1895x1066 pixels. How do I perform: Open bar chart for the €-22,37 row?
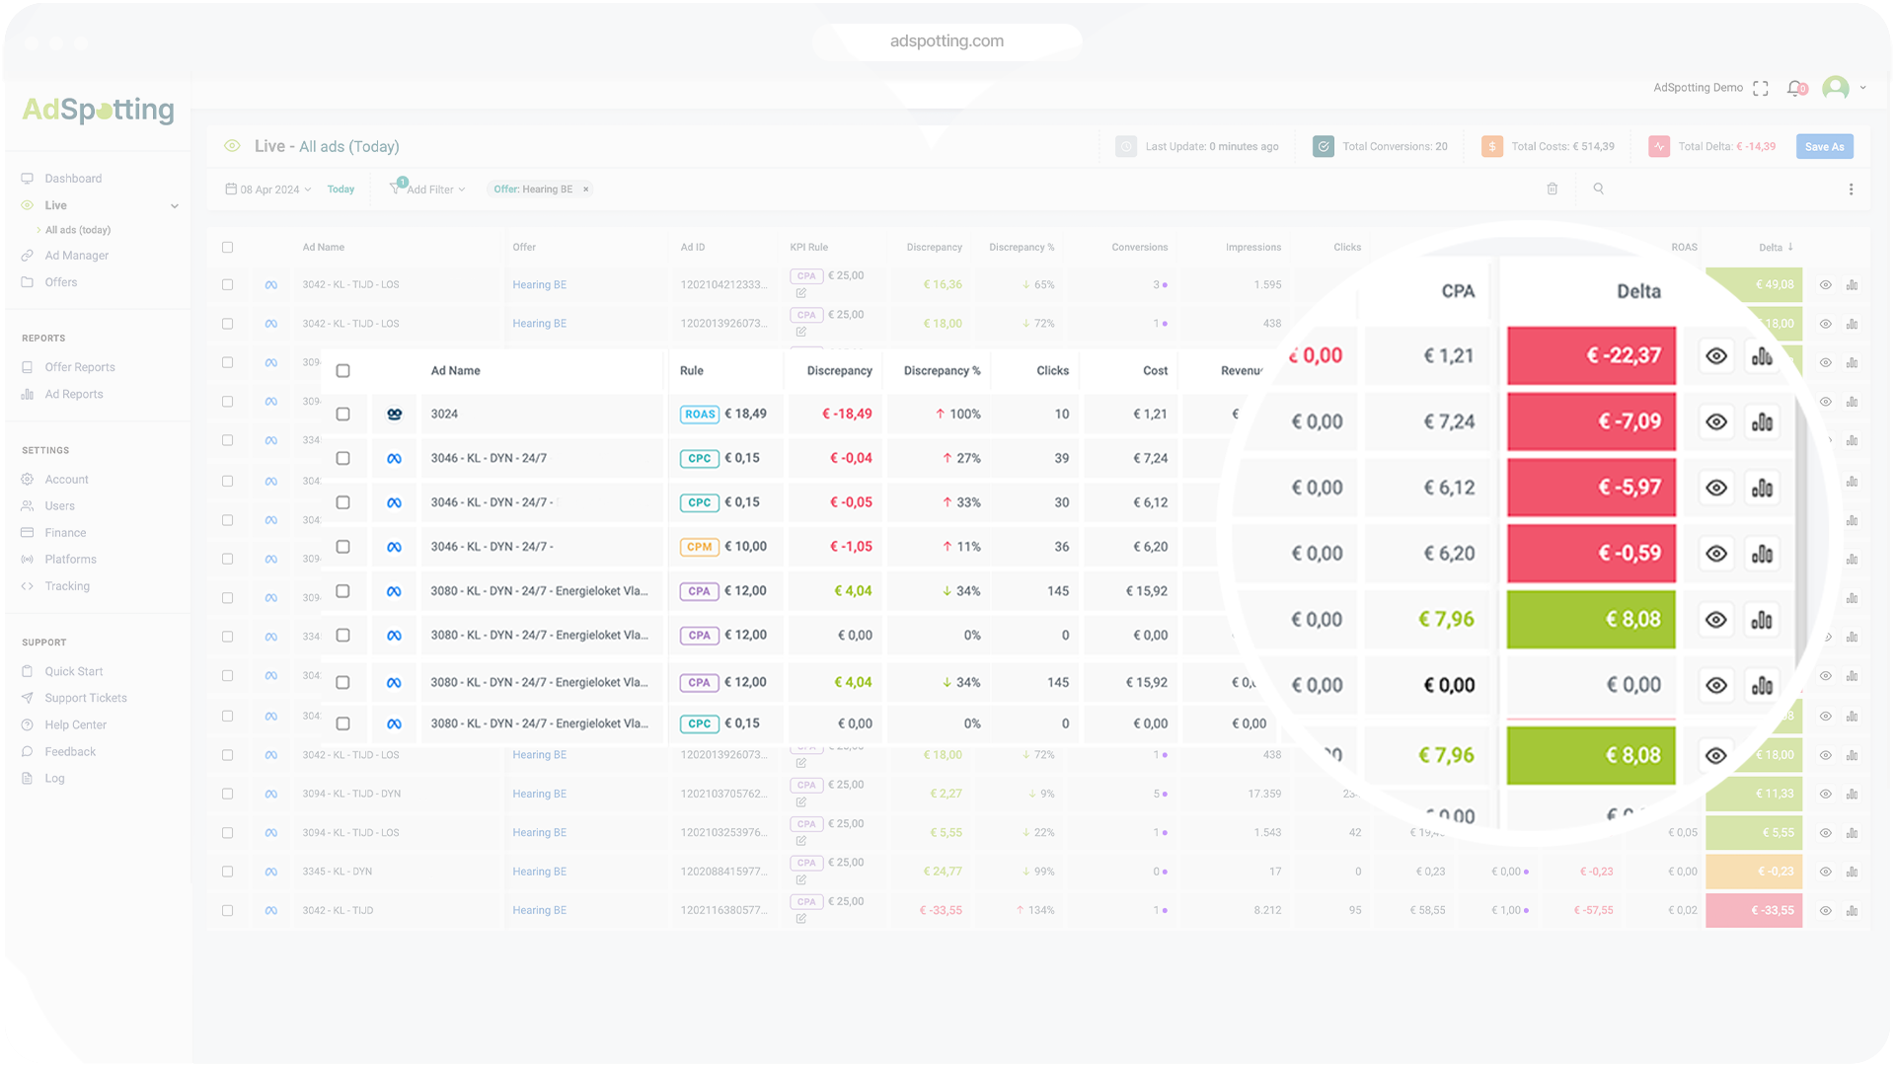(1762, 355)
